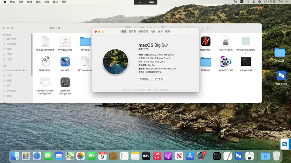This screenshot has width=291, height=163.
Task: Activate Siri from the menu bar
Action: click(x=260, y=2)
